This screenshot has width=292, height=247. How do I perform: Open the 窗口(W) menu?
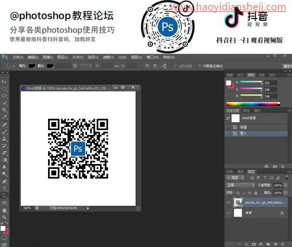(152, 57)
